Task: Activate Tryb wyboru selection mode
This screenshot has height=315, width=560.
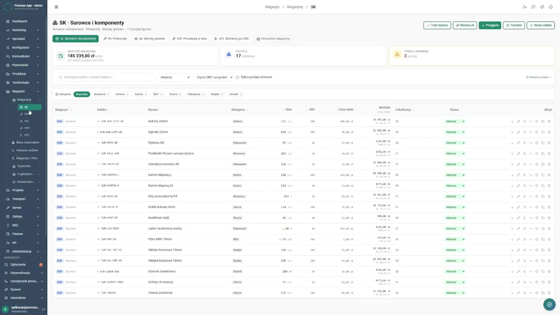Action: (x=437, y=25)
